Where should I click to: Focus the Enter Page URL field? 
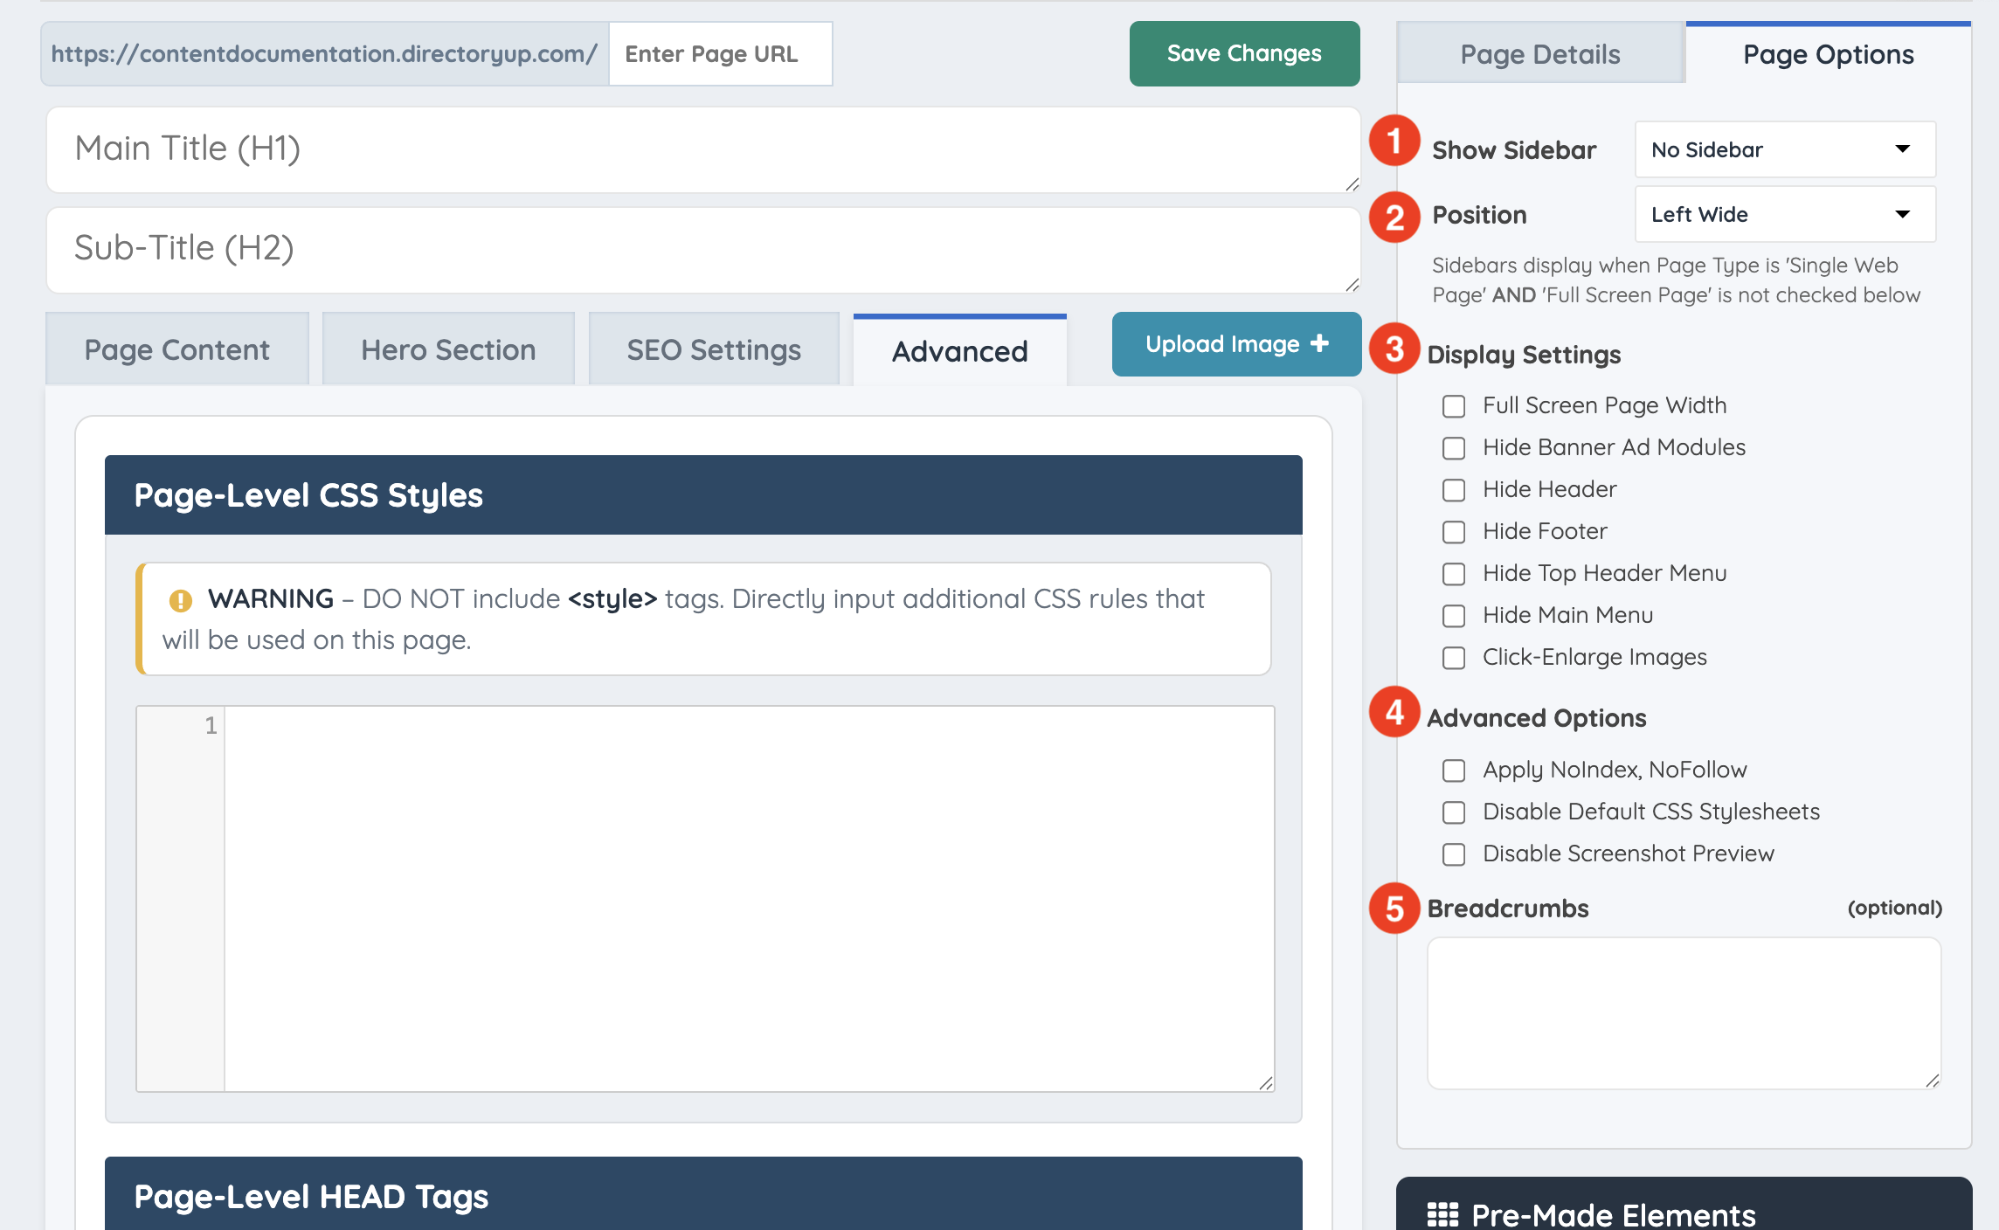click(720, 54)
